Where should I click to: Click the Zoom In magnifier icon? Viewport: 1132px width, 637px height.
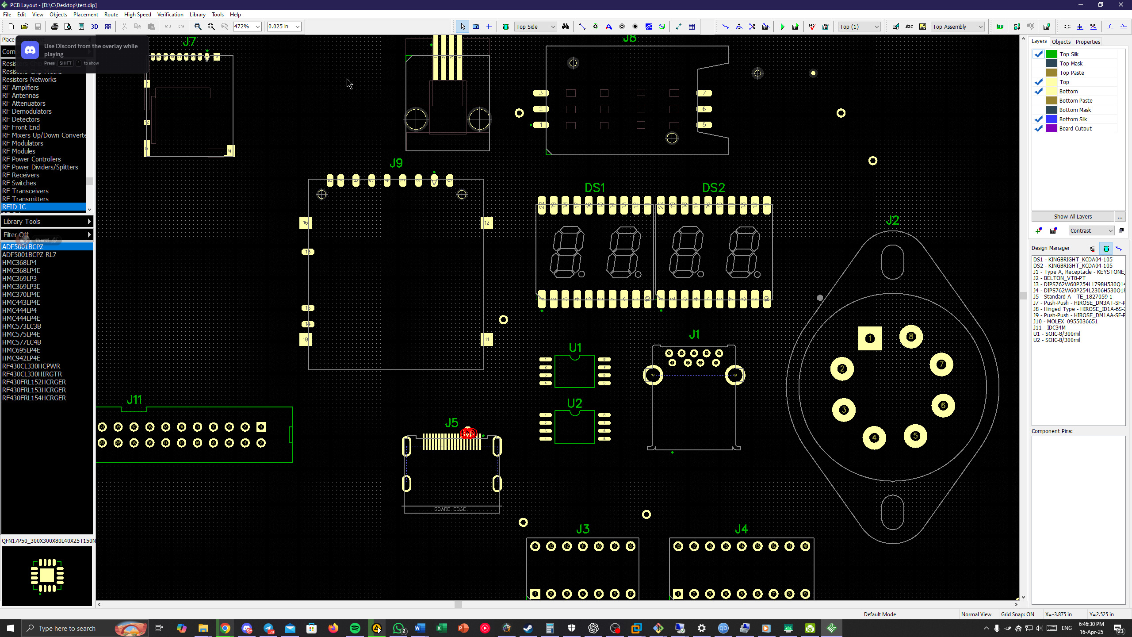(198, 27)
